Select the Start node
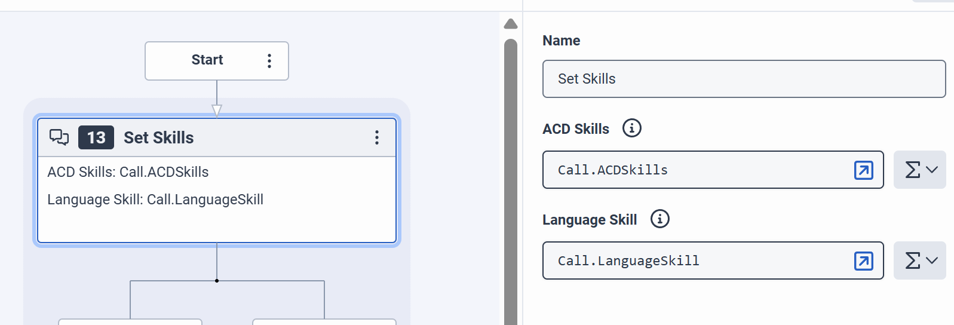Screen dimensions: 954x325 tap(207, 60)
